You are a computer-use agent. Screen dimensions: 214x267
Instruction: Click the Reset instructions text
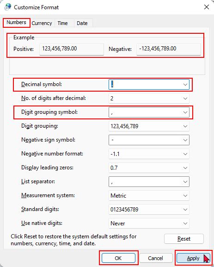coord(73,240)
